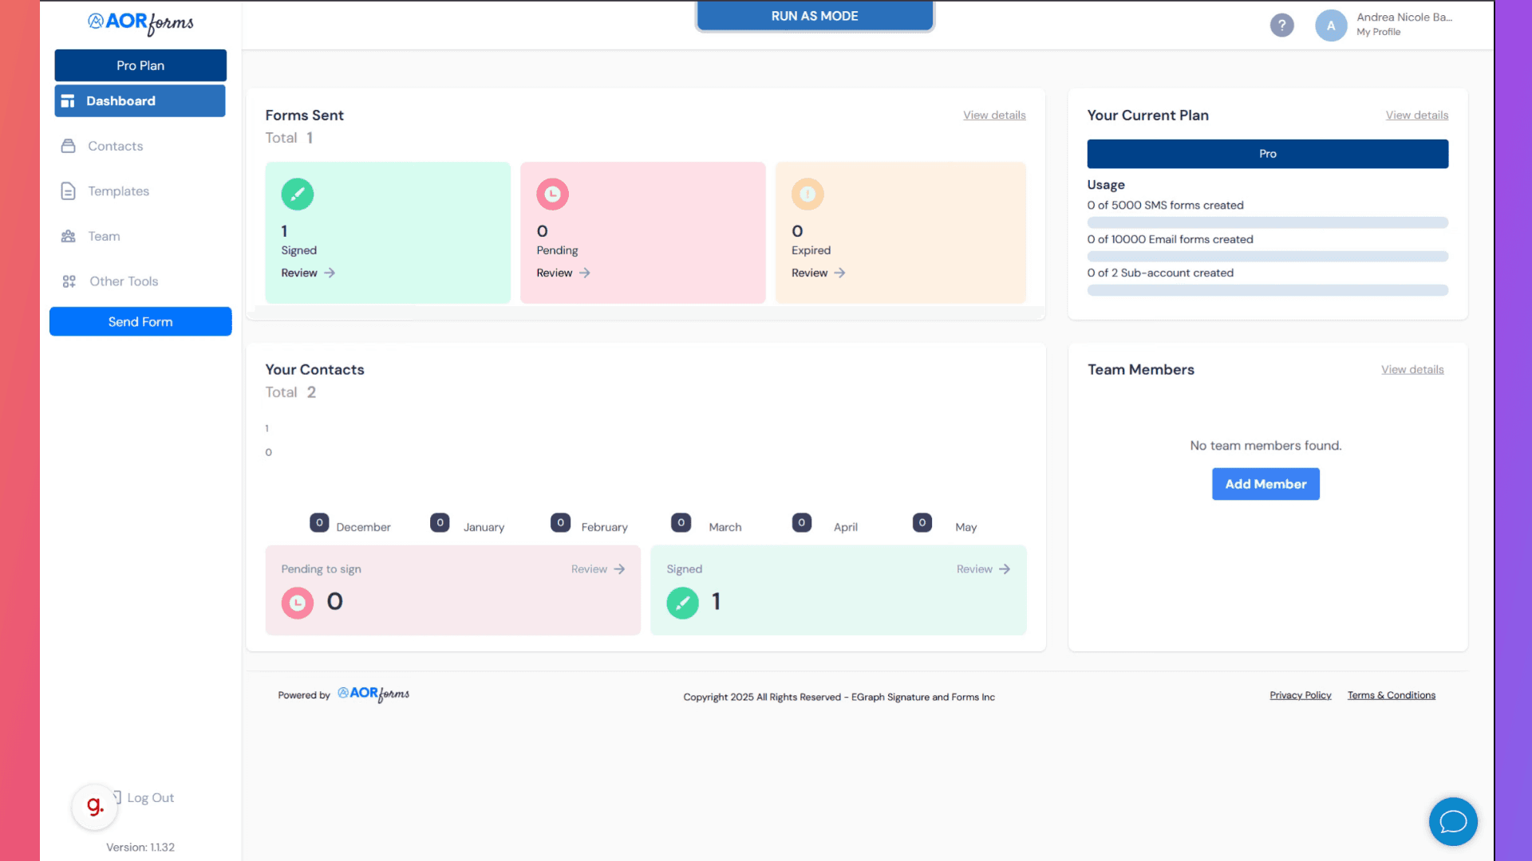
Task: Click the Pro Plan button
Action: [x=140, y=65]
